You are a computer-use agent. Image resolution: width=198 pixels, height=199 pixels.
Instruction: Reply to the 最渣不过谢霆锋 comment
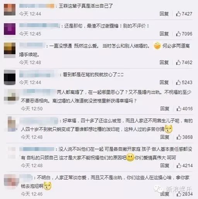point(164,34)
